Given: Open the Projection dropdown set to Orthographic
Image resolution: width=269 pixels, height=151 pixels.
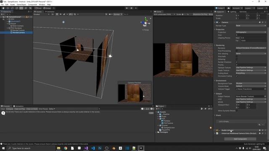Looking at the screenshot, I should coord(251,32).
